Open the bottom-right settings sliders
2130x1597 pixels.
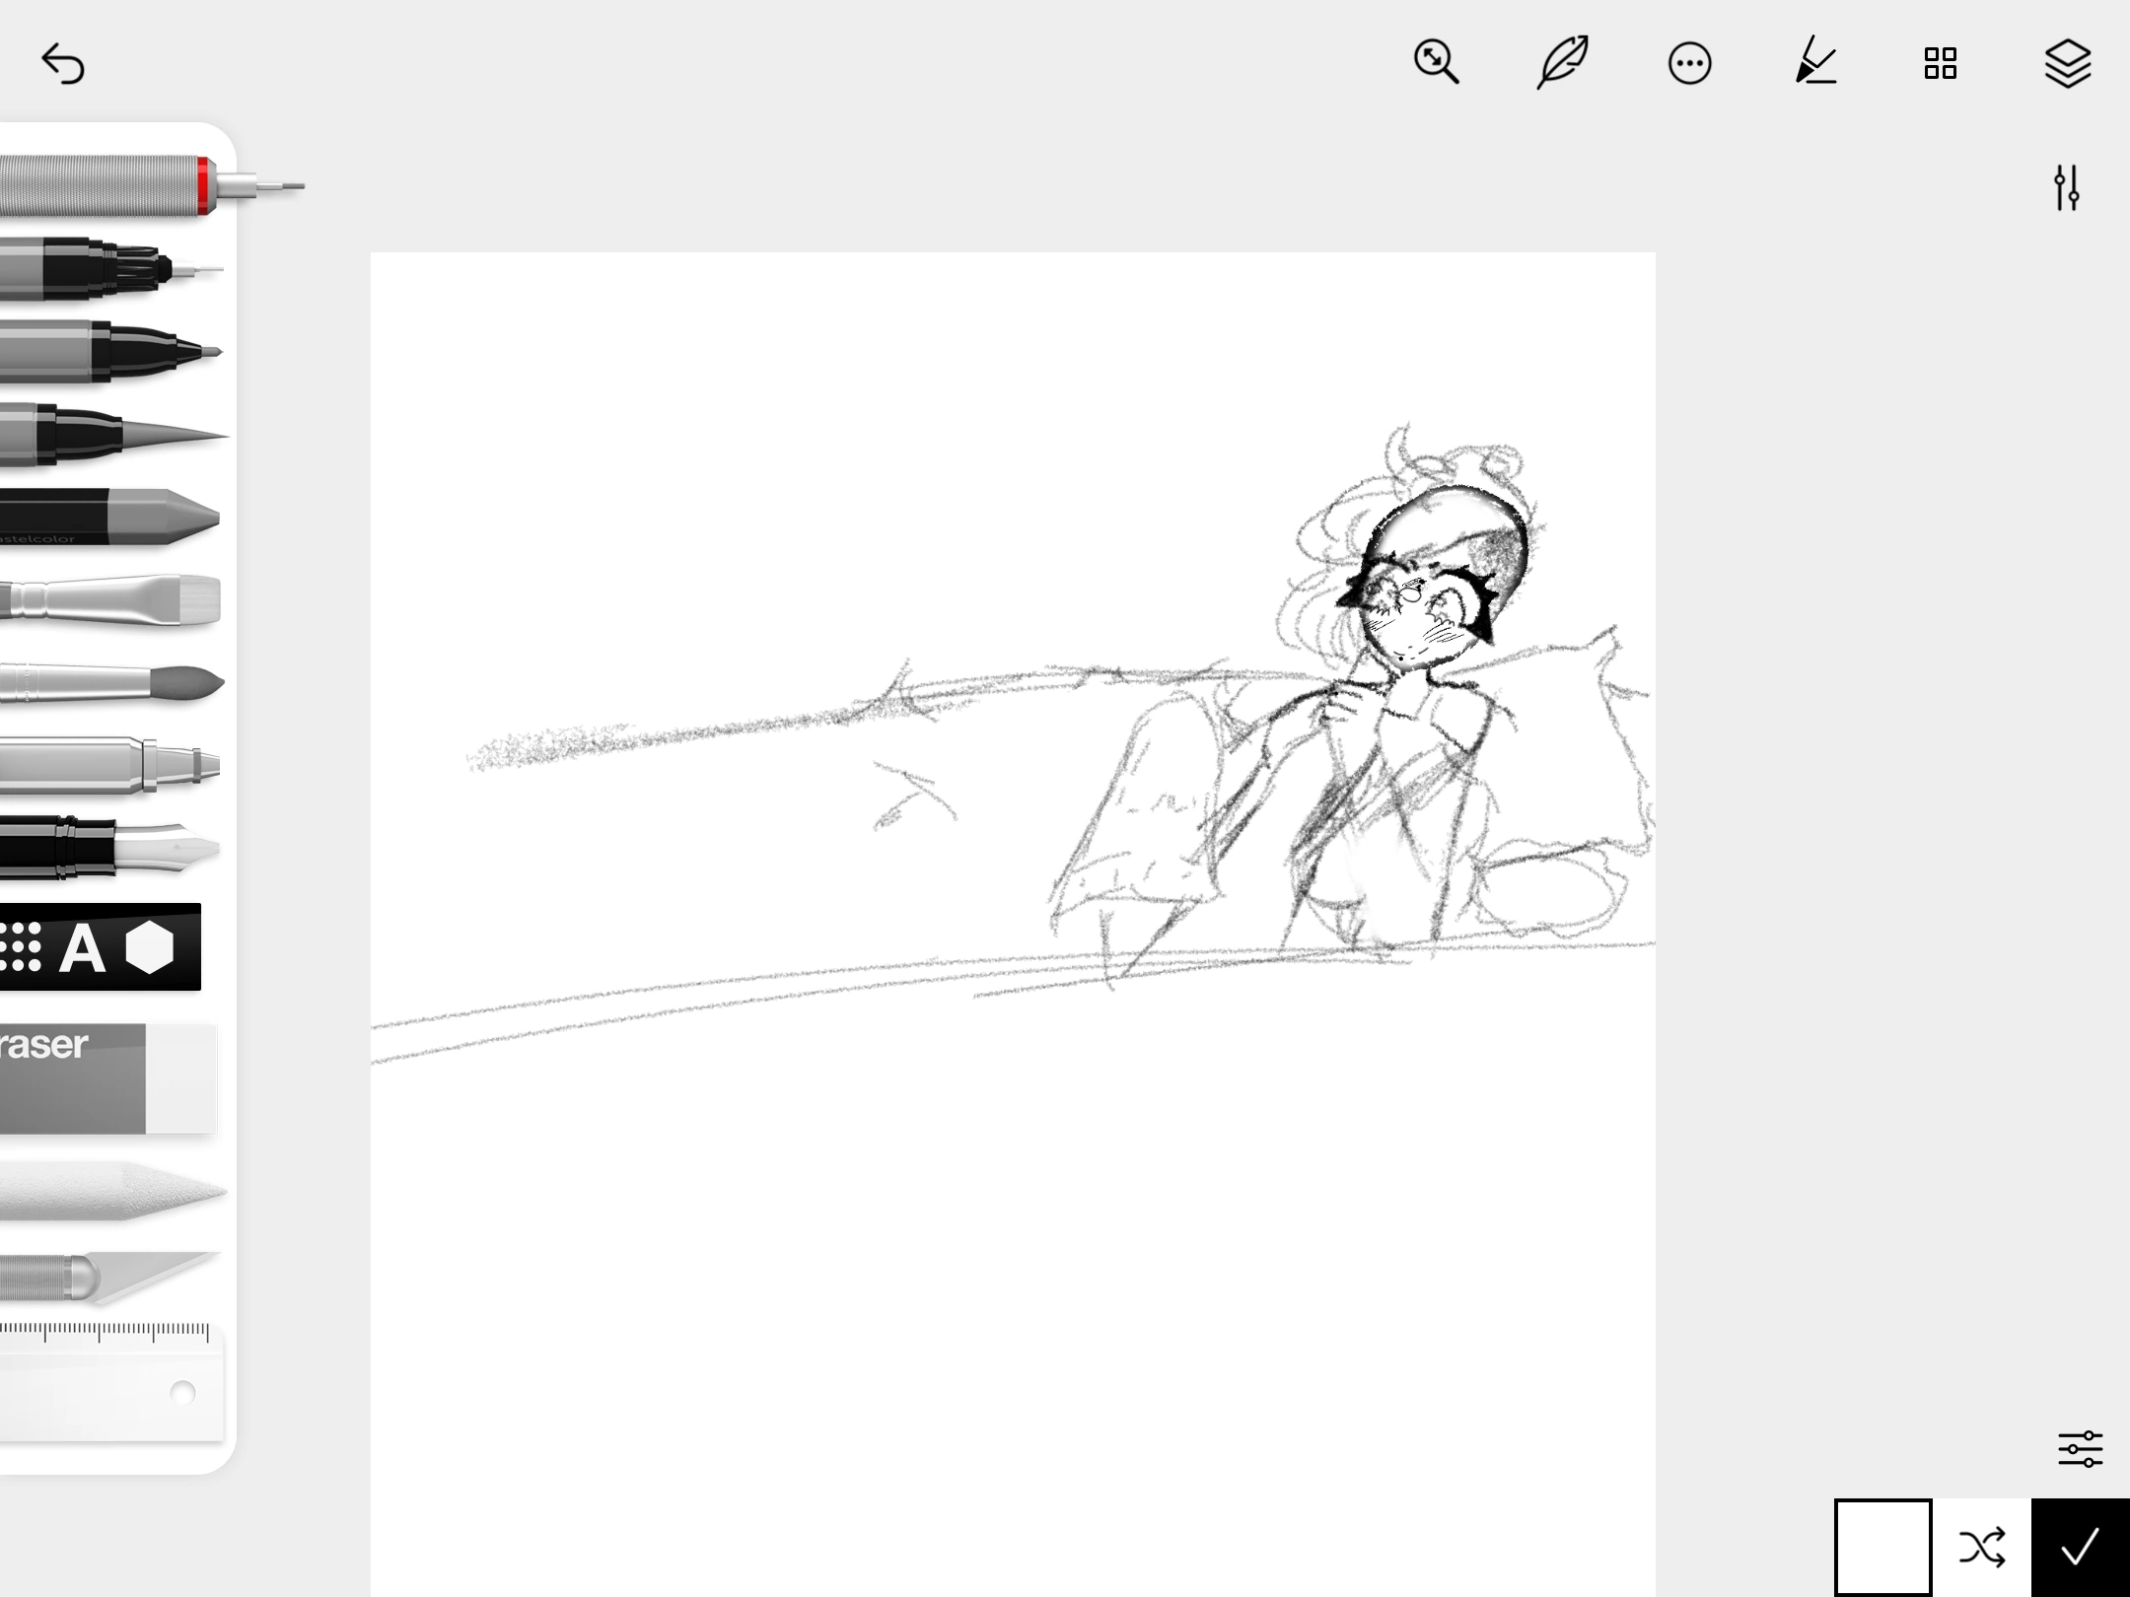tap(2081, 1448)
